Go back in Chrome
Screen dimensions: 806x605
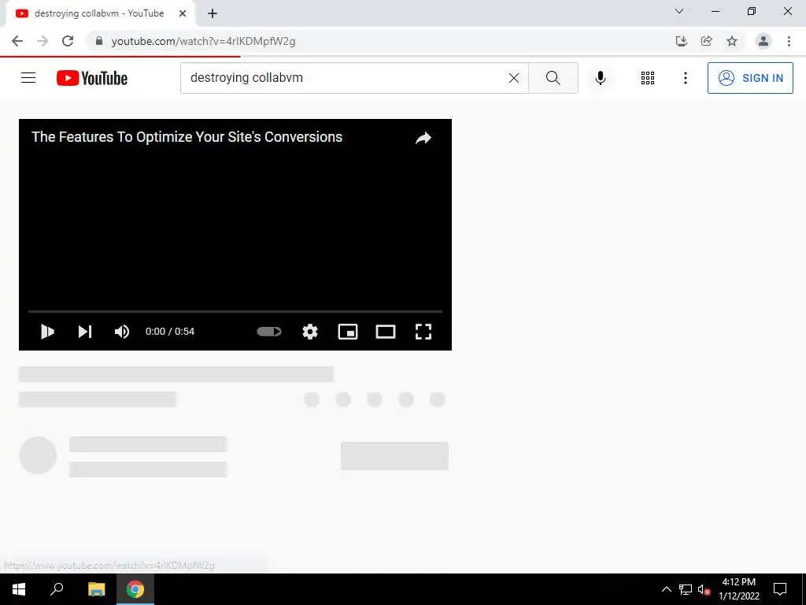17,41
